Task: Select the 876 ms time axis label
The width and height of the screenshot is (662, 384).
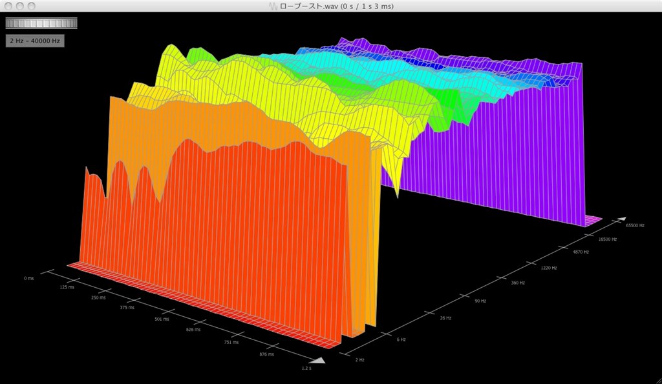Action: [x=266, y=354]
